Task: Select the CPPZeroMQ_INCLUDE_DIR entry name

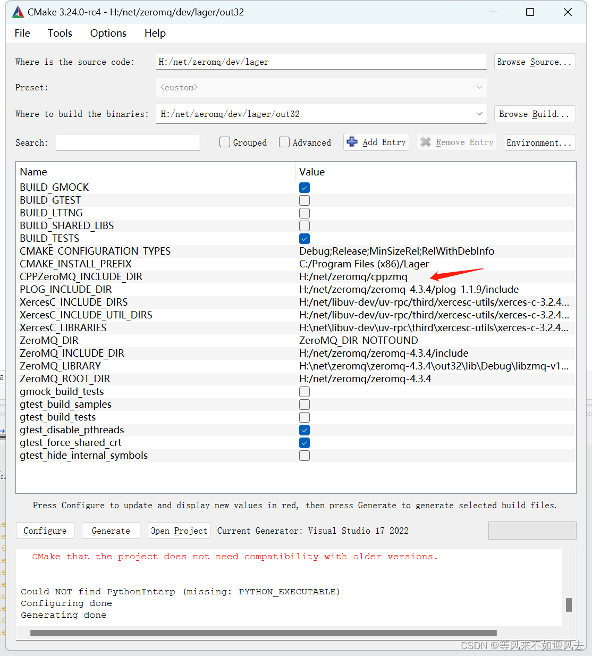Action: pyautogui.click(x=81, y=276)
